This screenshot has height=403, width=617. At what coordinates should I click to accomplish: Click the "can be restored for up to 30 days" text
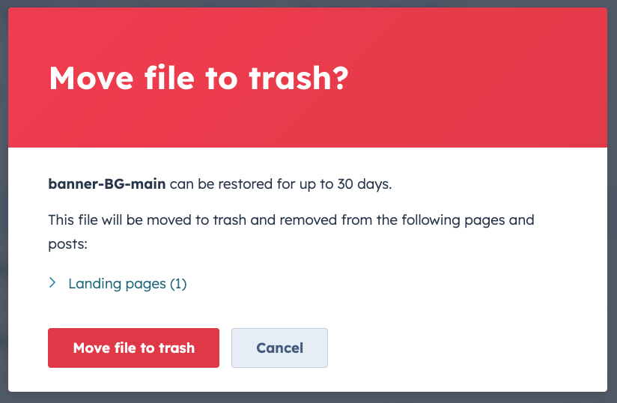point(281,184)
